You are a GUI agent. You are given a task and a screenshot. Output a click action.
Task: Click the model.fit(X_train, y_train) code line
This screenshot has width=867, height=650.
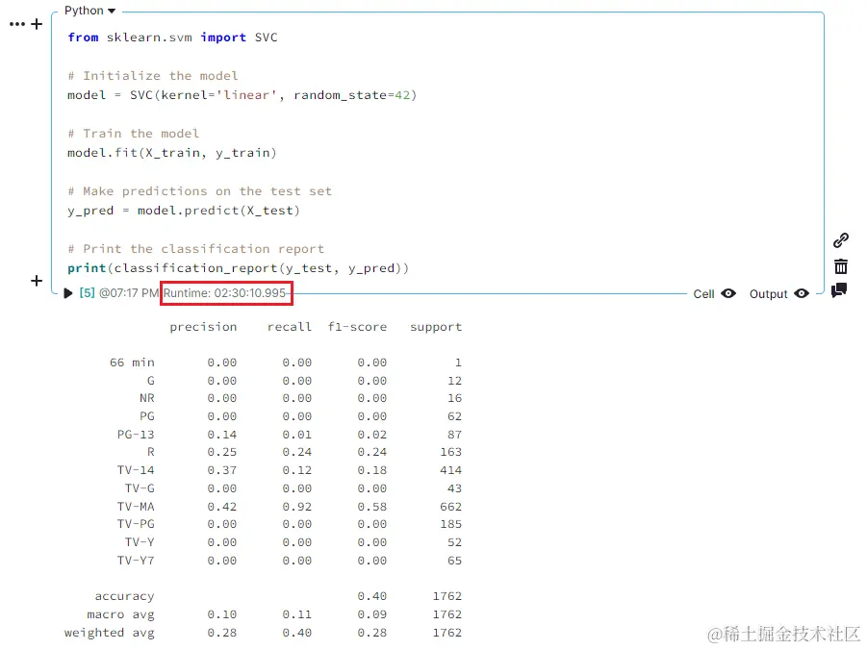171,153
